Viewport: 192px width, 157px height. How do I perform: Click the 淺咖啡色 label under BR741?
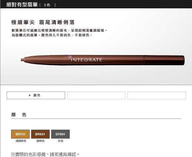tap(21, 141)
